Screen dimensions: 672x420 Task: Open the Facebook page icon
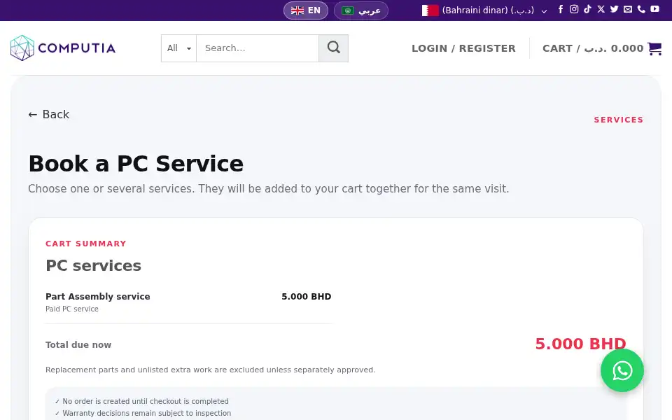click(561, 9)
